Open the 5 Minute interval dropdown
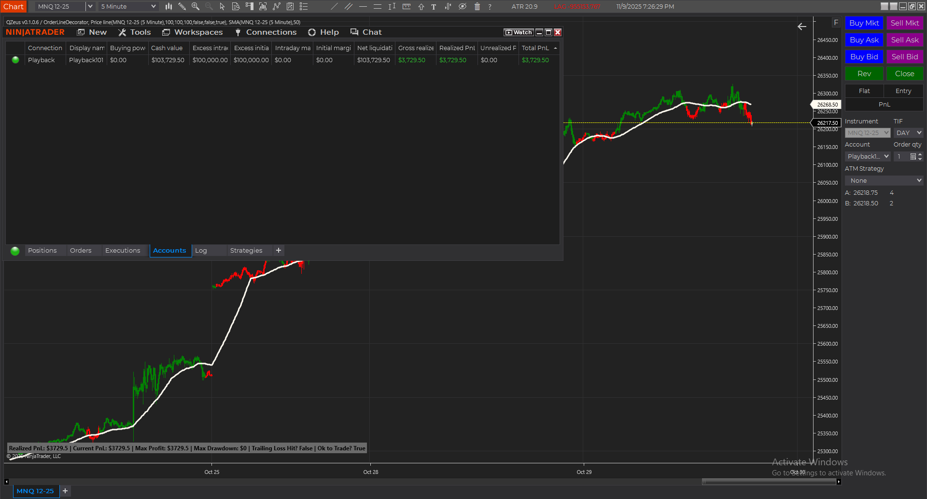The width and height of the screenshot is (927, 499). [128, 6]
